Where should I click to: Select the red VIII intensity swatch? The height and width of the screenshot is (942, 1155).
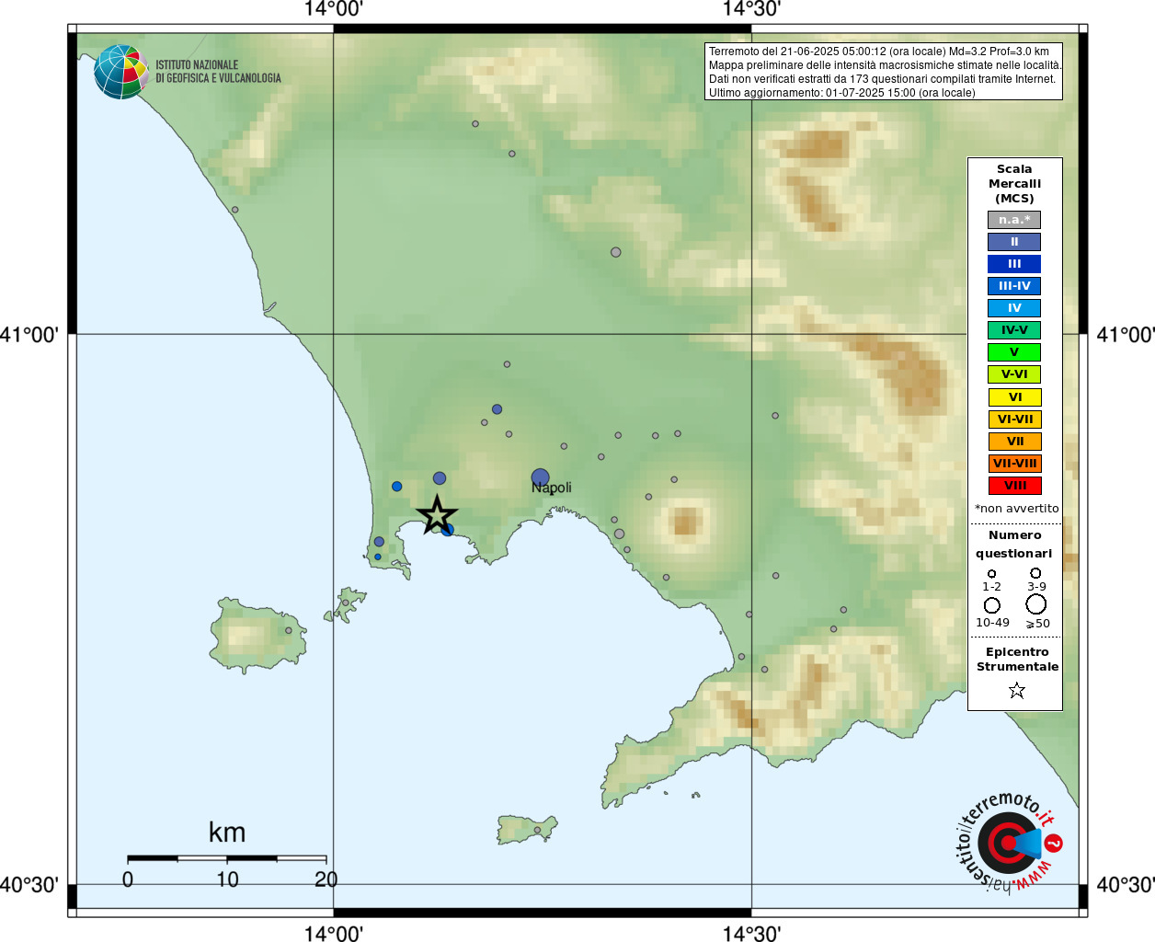1015,486
